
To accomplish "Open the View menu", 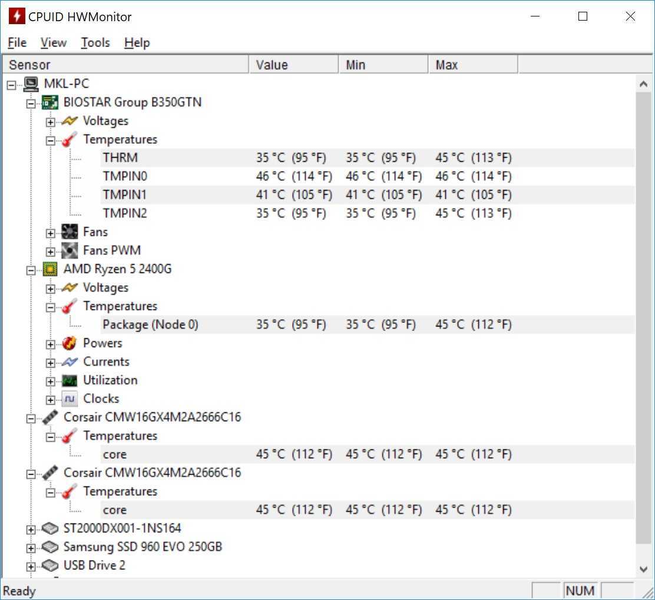I will 53,43.
